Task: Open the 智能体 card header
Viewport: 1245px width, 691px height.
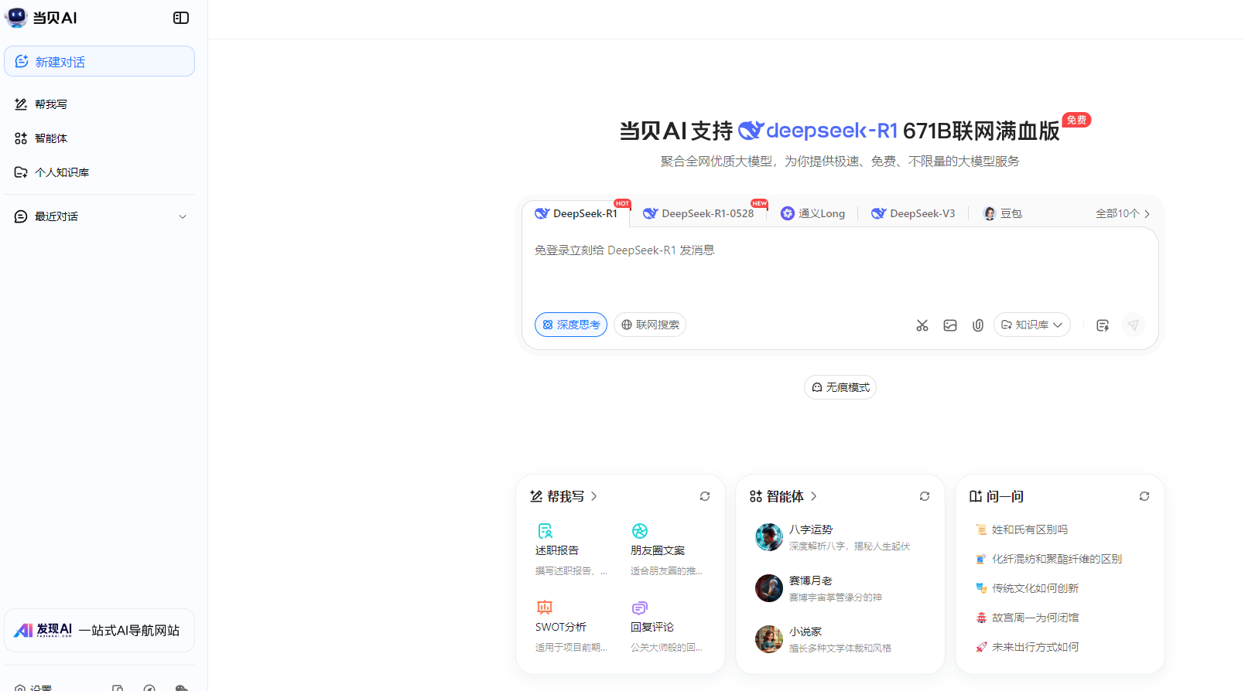Action: [x=783, y=496]
